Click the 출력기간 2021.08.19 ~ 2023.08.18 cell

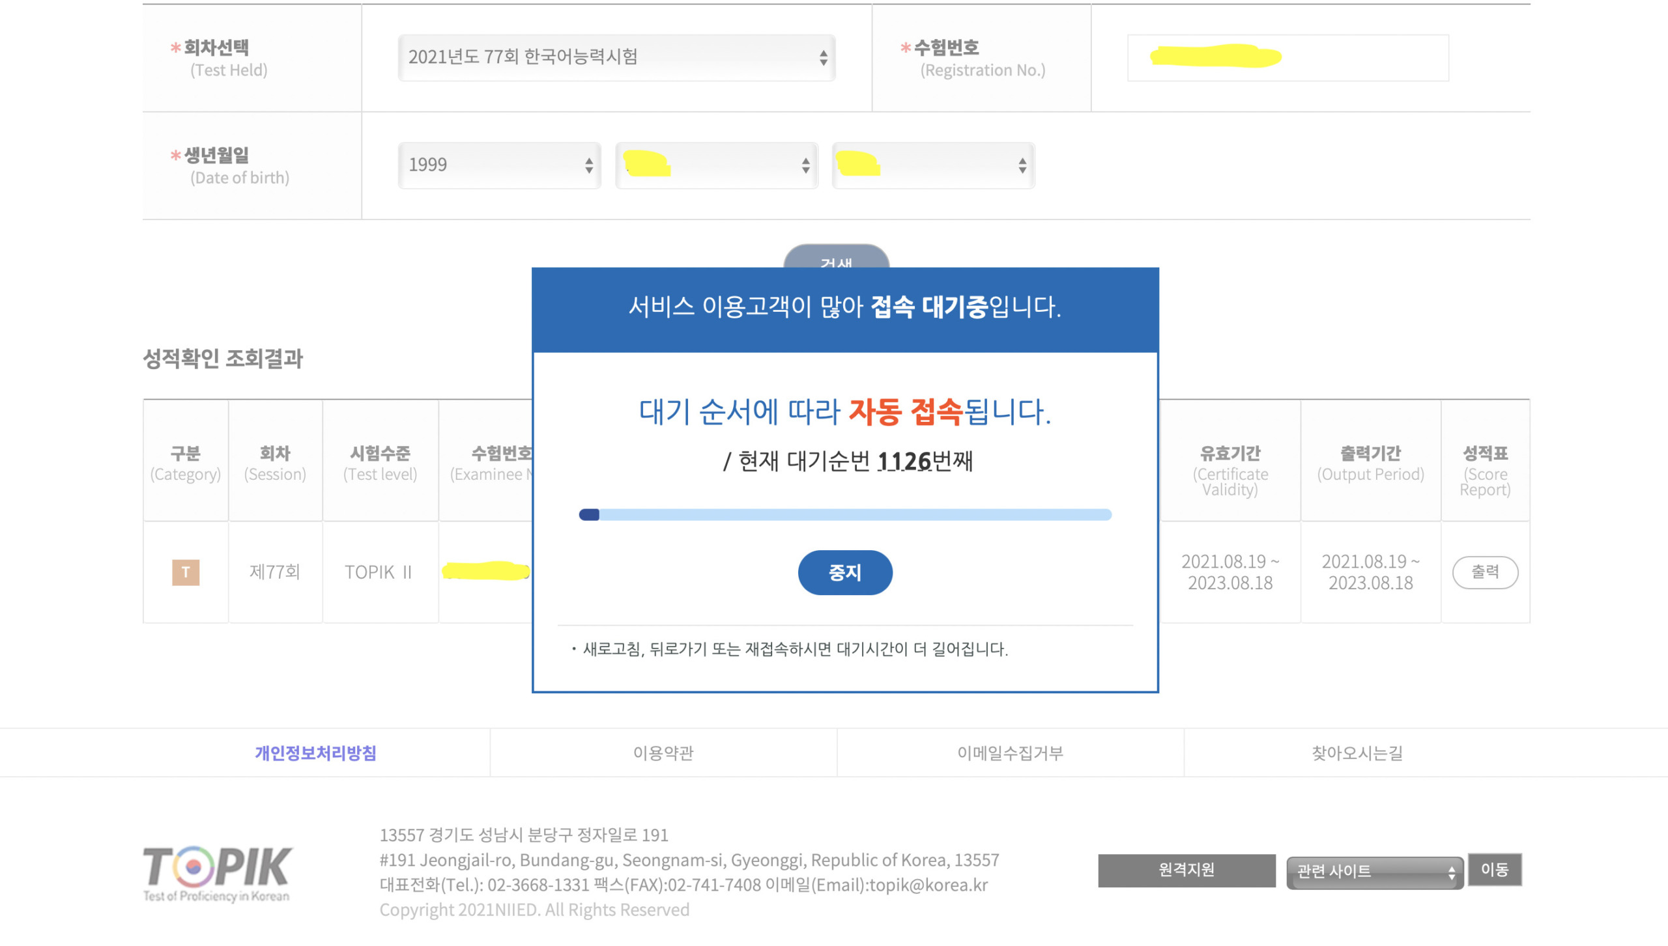coord(1370,572)
